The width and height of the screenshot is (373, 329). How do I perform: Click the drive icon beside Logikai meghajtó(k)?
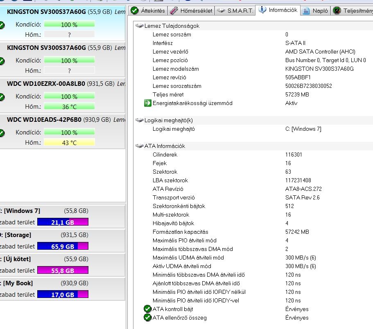(x=139, y=120)
